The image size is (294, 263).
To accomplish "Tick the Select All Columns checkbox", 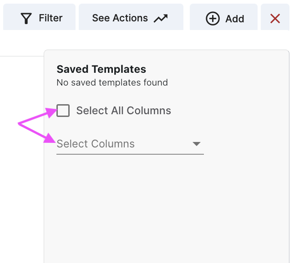I will (x=63, y=111).
